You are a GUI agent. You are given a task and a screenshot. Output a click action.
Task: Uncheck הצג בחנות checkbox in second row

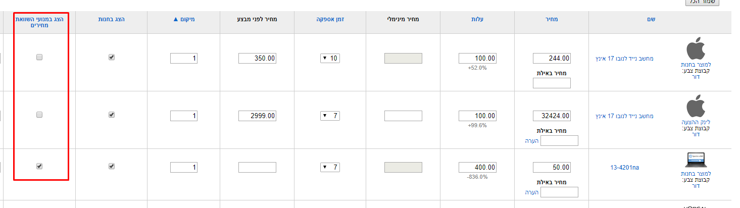(x=112, y=115)
